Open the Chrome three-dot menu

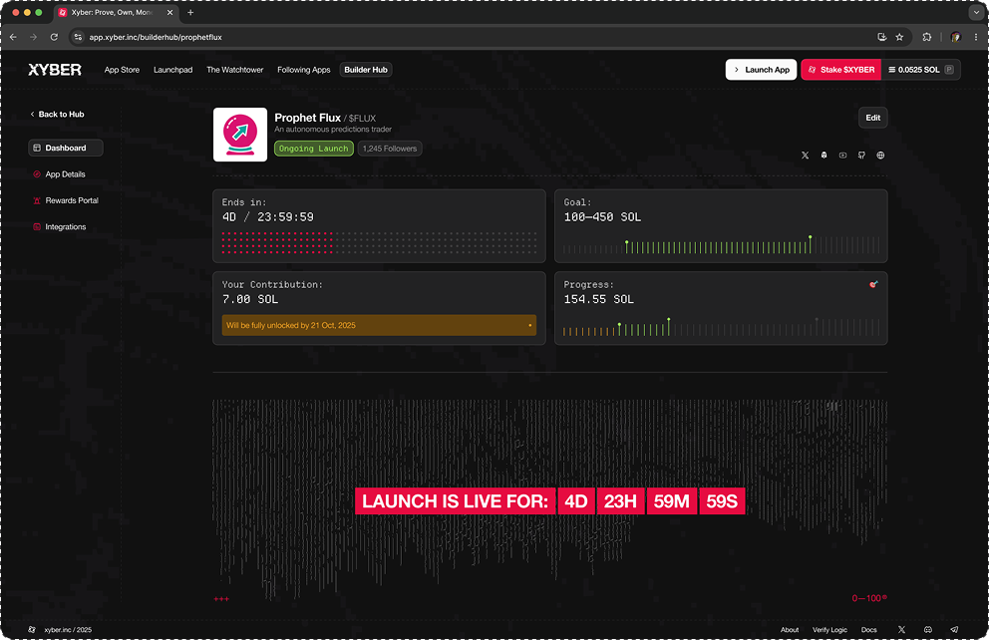pyautogui.click(x=974, y=37)
